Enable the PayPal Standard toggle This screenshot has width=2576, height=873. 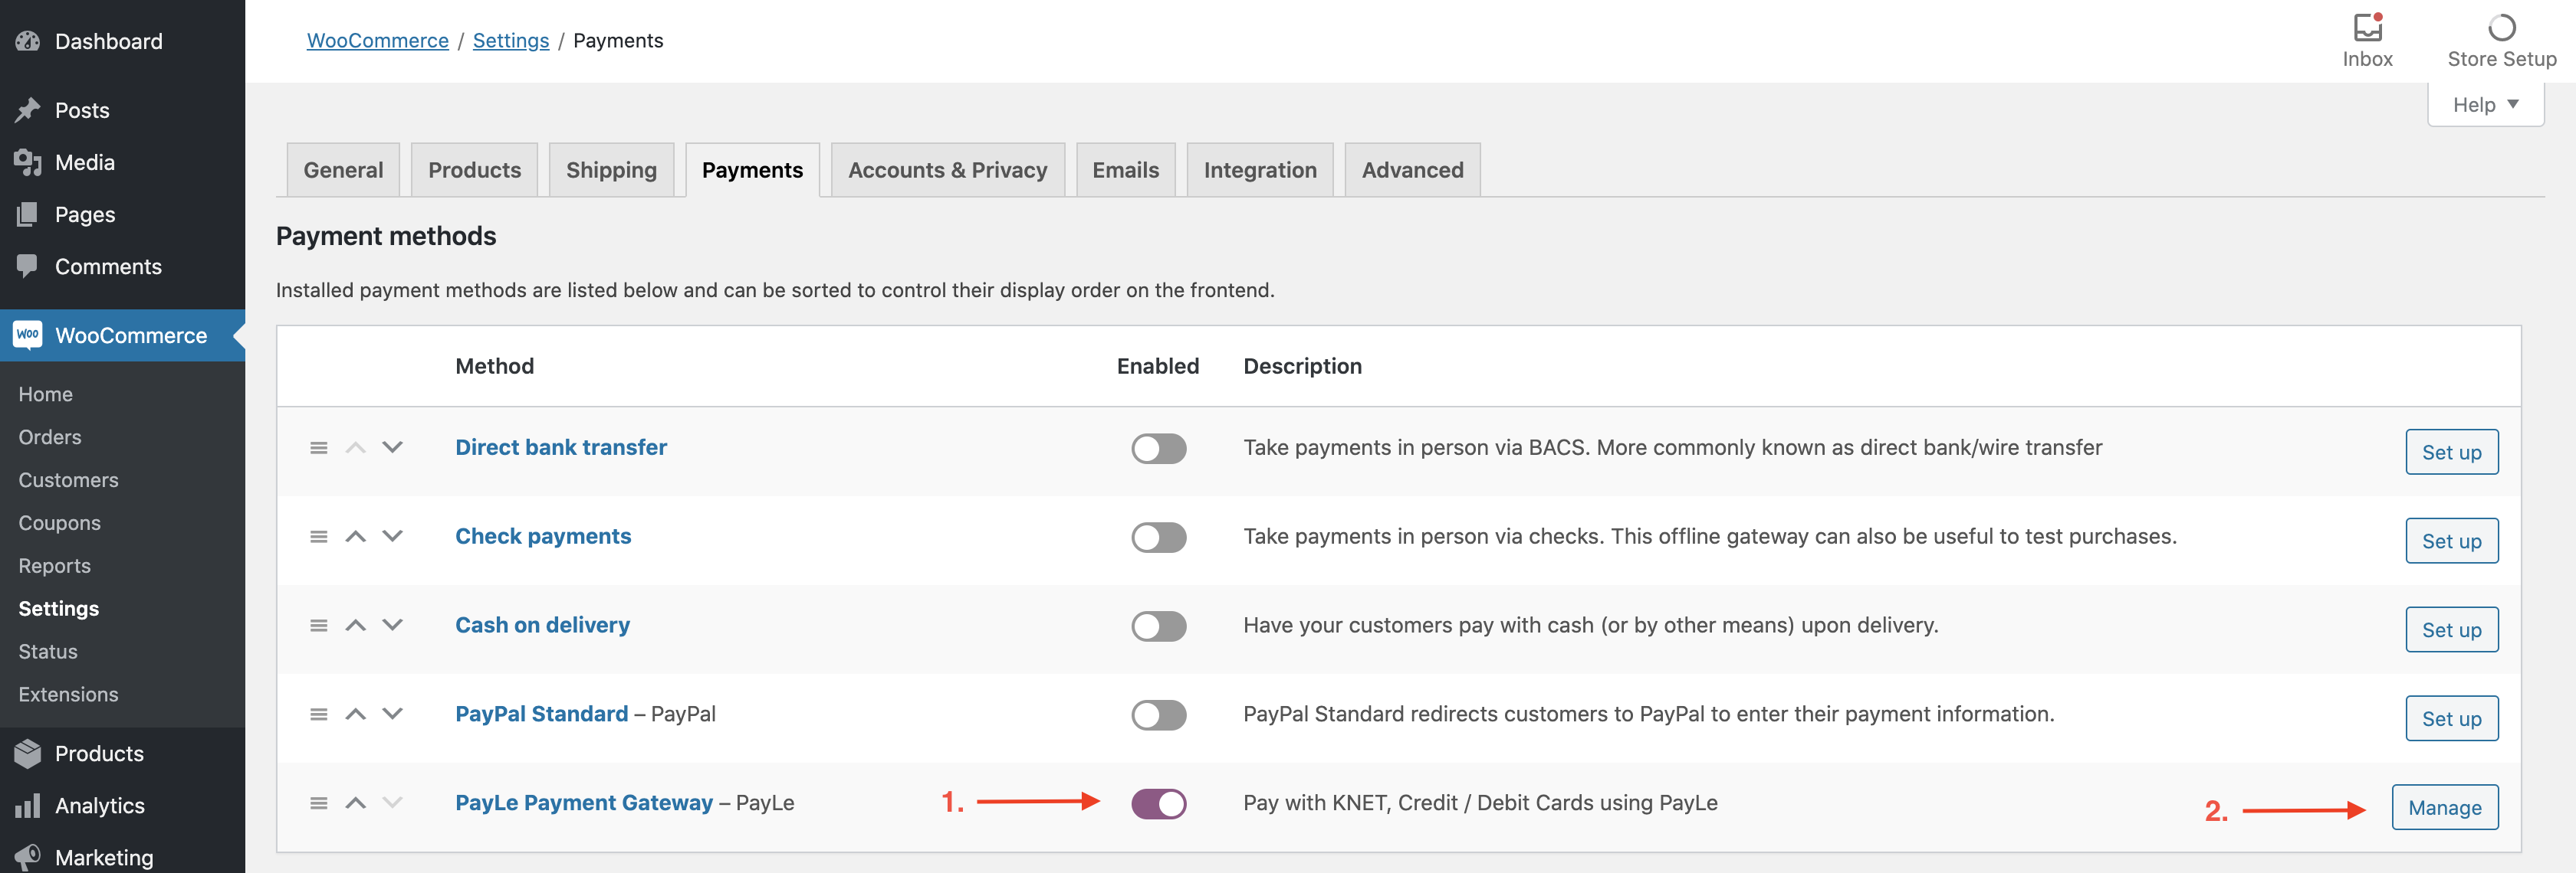pyautogui.click(x=1159, y=715)
